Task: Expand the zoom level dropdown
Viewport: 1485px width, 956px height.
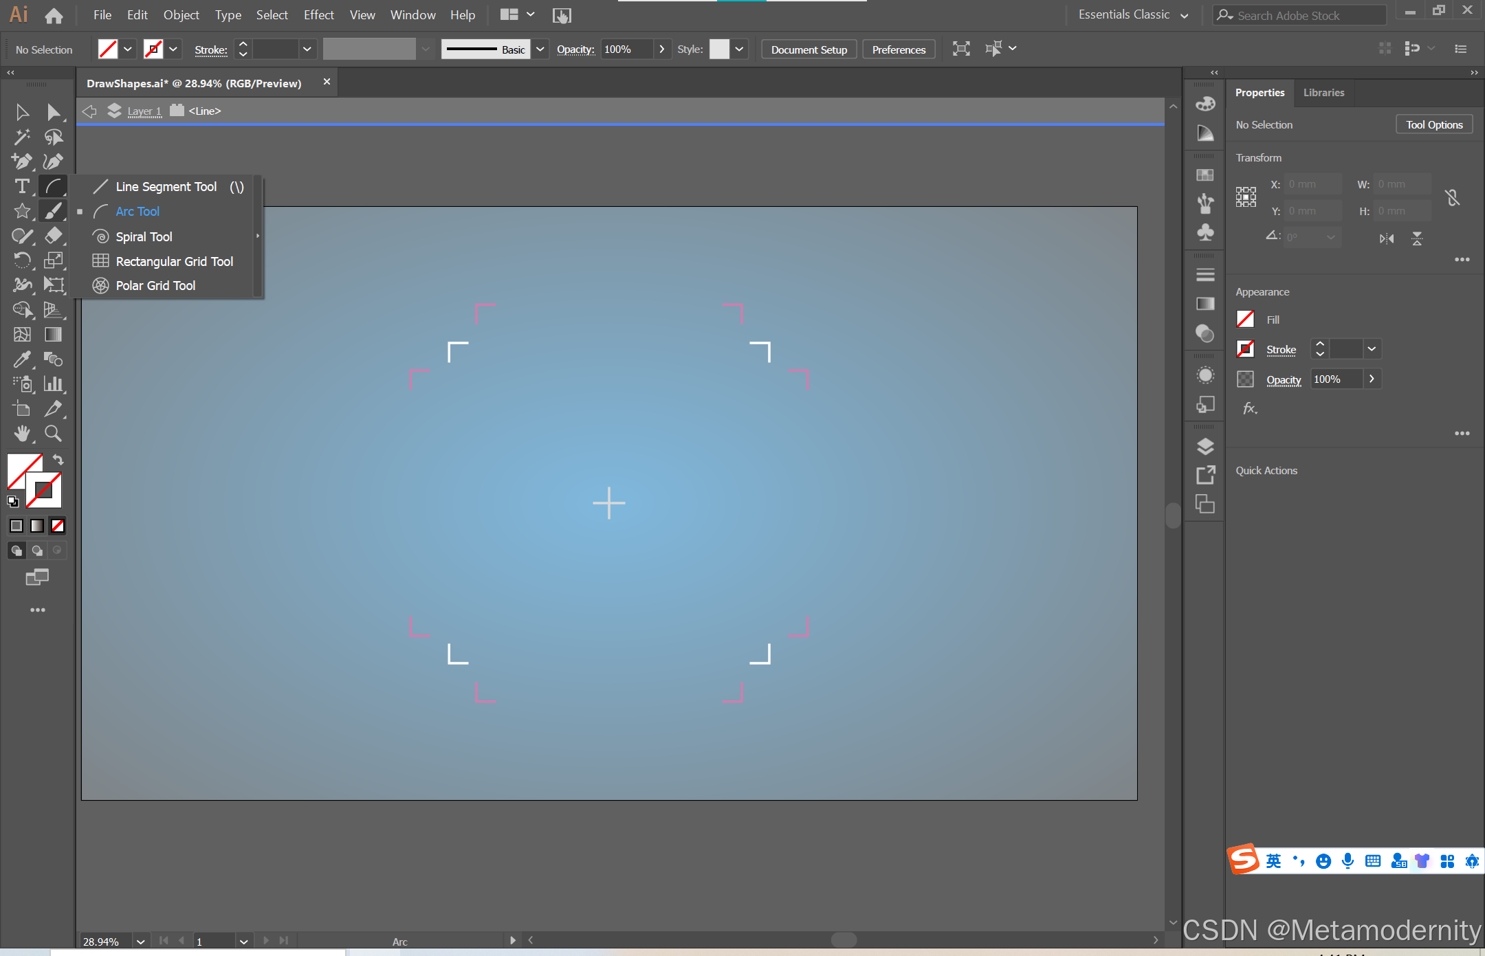Action: coord(140,941)
